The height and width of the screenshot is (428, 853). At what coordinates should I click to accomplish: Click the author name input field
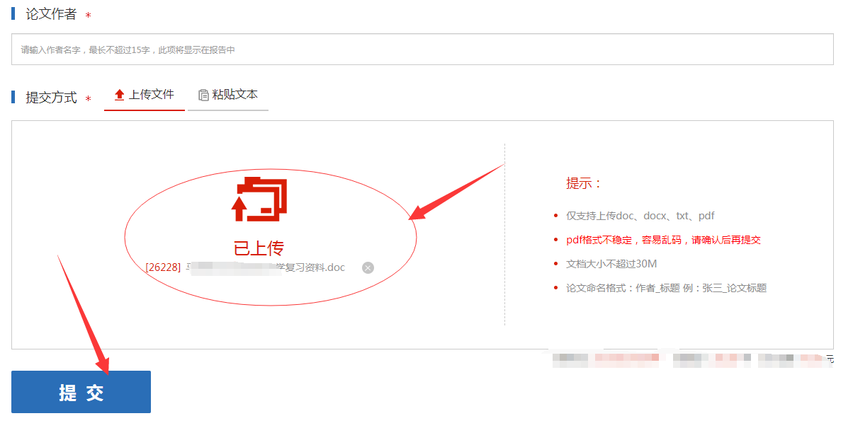pyautogui.click(x=422, y=50)
